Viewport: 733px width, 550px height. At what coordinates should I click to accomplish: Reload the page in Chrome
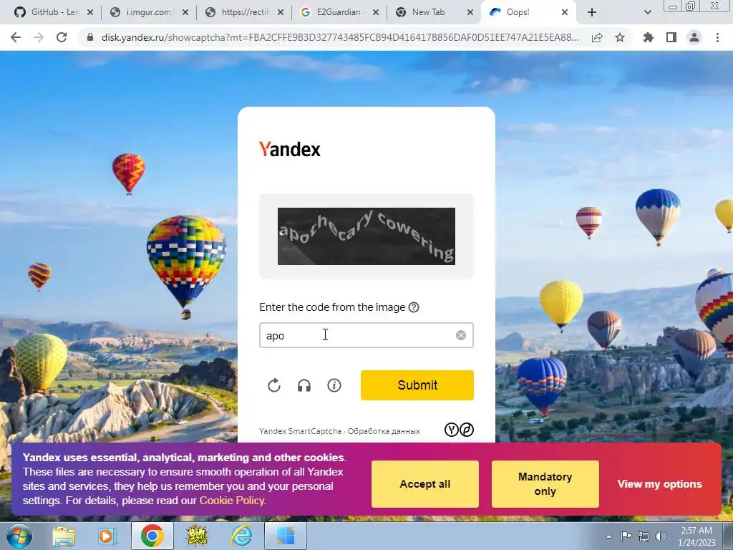(62, 37)
